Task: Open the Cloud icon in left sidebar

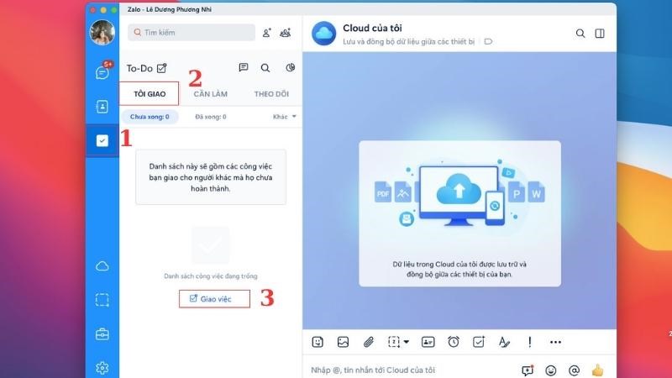Action: [102, 266]
